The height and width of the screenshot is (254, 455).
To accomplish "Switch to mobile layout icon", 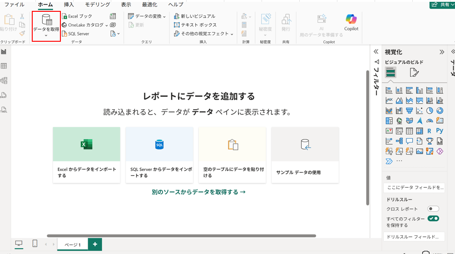I will pyautogui.click(x=35, y=244).
